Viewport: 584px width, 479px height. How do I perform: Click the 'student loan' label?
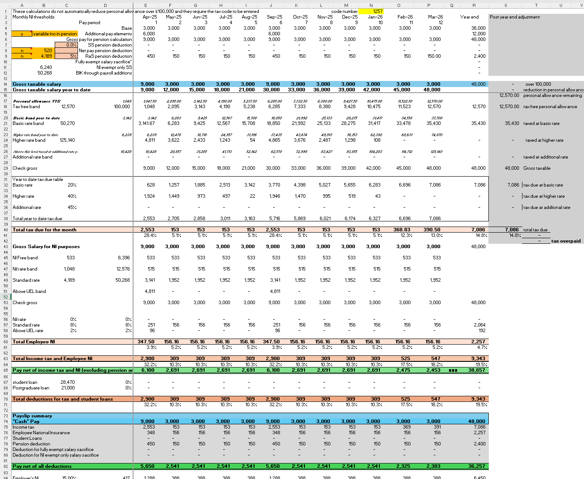point(25,382)
